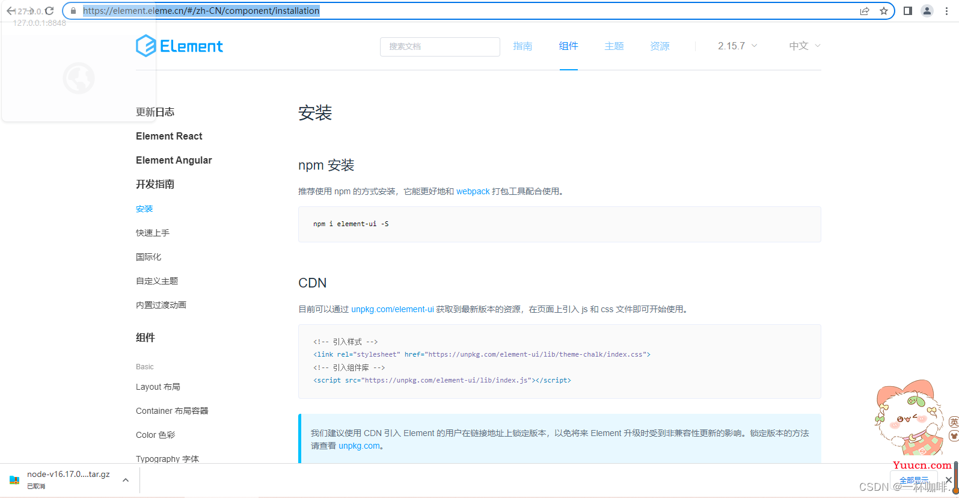The height and width of the screenshot is (498, 959).
Task: Click the npm 安装 heading
Action: point(326,165)
